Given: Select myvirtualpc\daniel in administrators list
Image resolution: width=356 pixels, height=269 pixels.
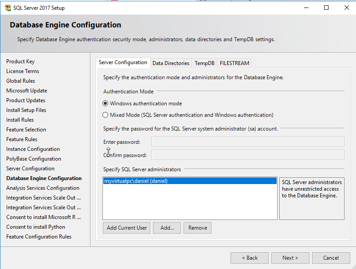Looking at the screenshot, I should [135, 181].
